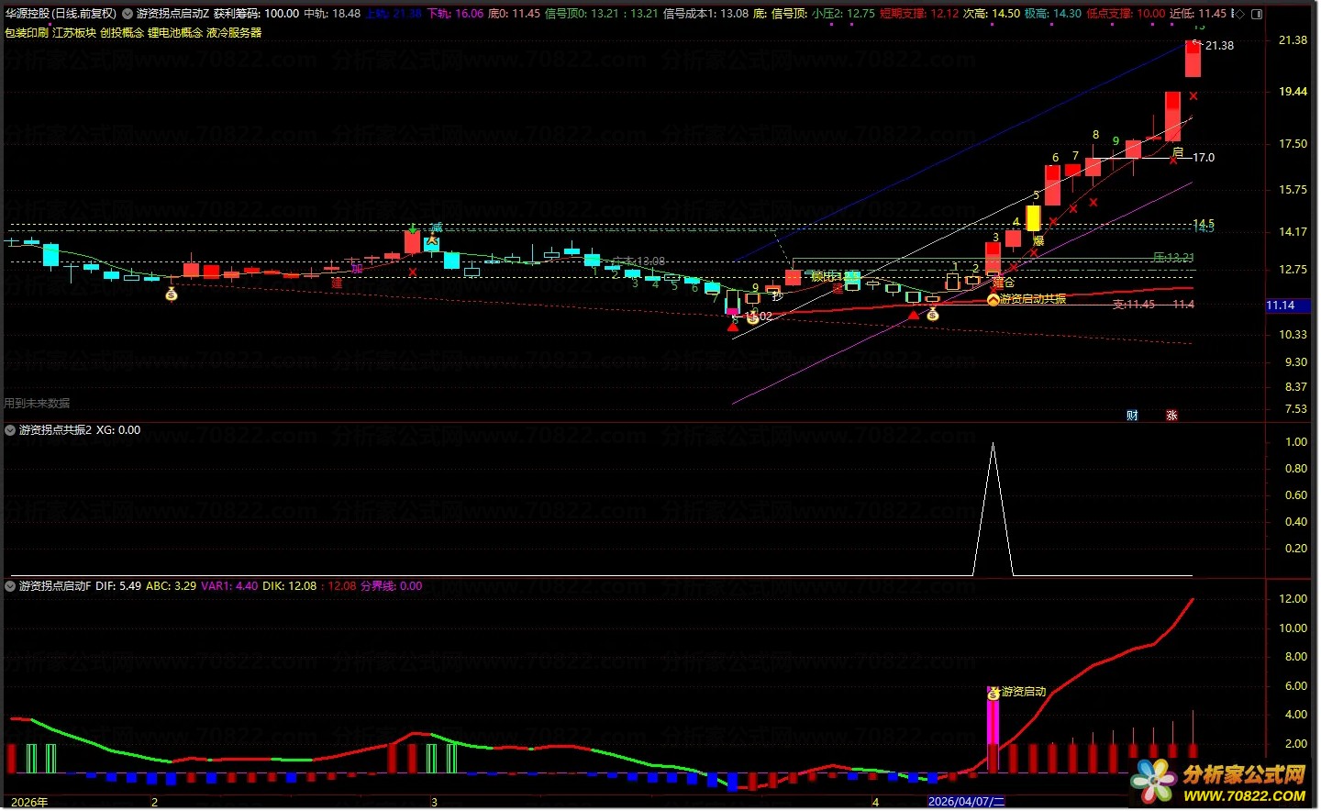This screenshot has height=811, width=1321.
Task: Click the 游资拐点共振2 indicator name
Action: coord(55,429)
